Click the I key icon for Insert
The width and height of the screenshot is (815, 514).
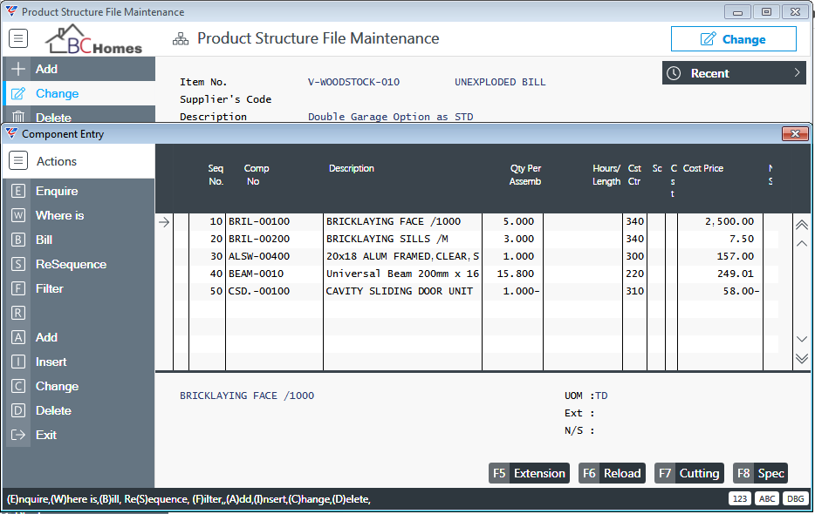(x=18, y=362)
